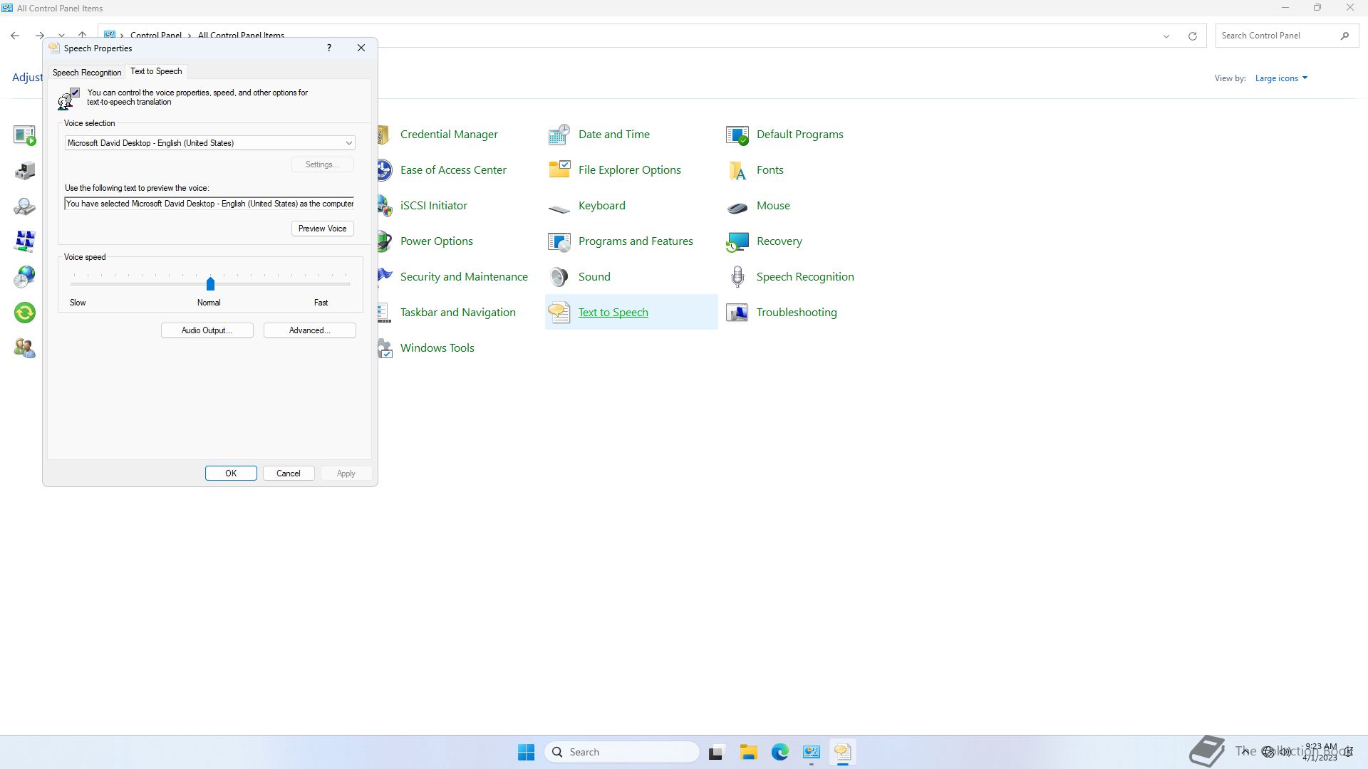Image resolution: width=1368 pixels, height=769 pixels.
Task: Open the Audio Output settings
Action: [207, 330]
